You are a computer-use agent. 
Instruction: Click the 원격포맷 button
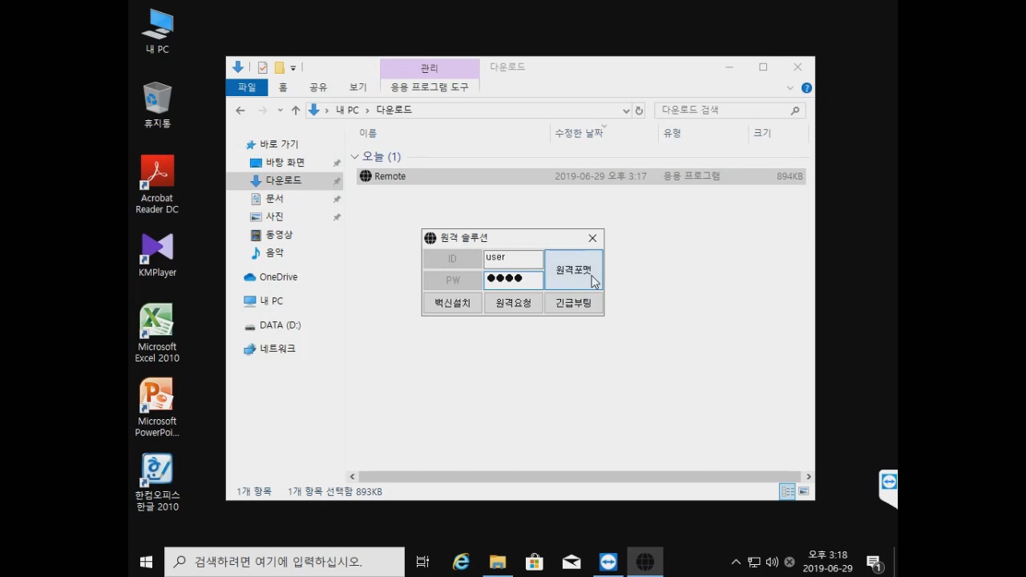coord(574,269)
